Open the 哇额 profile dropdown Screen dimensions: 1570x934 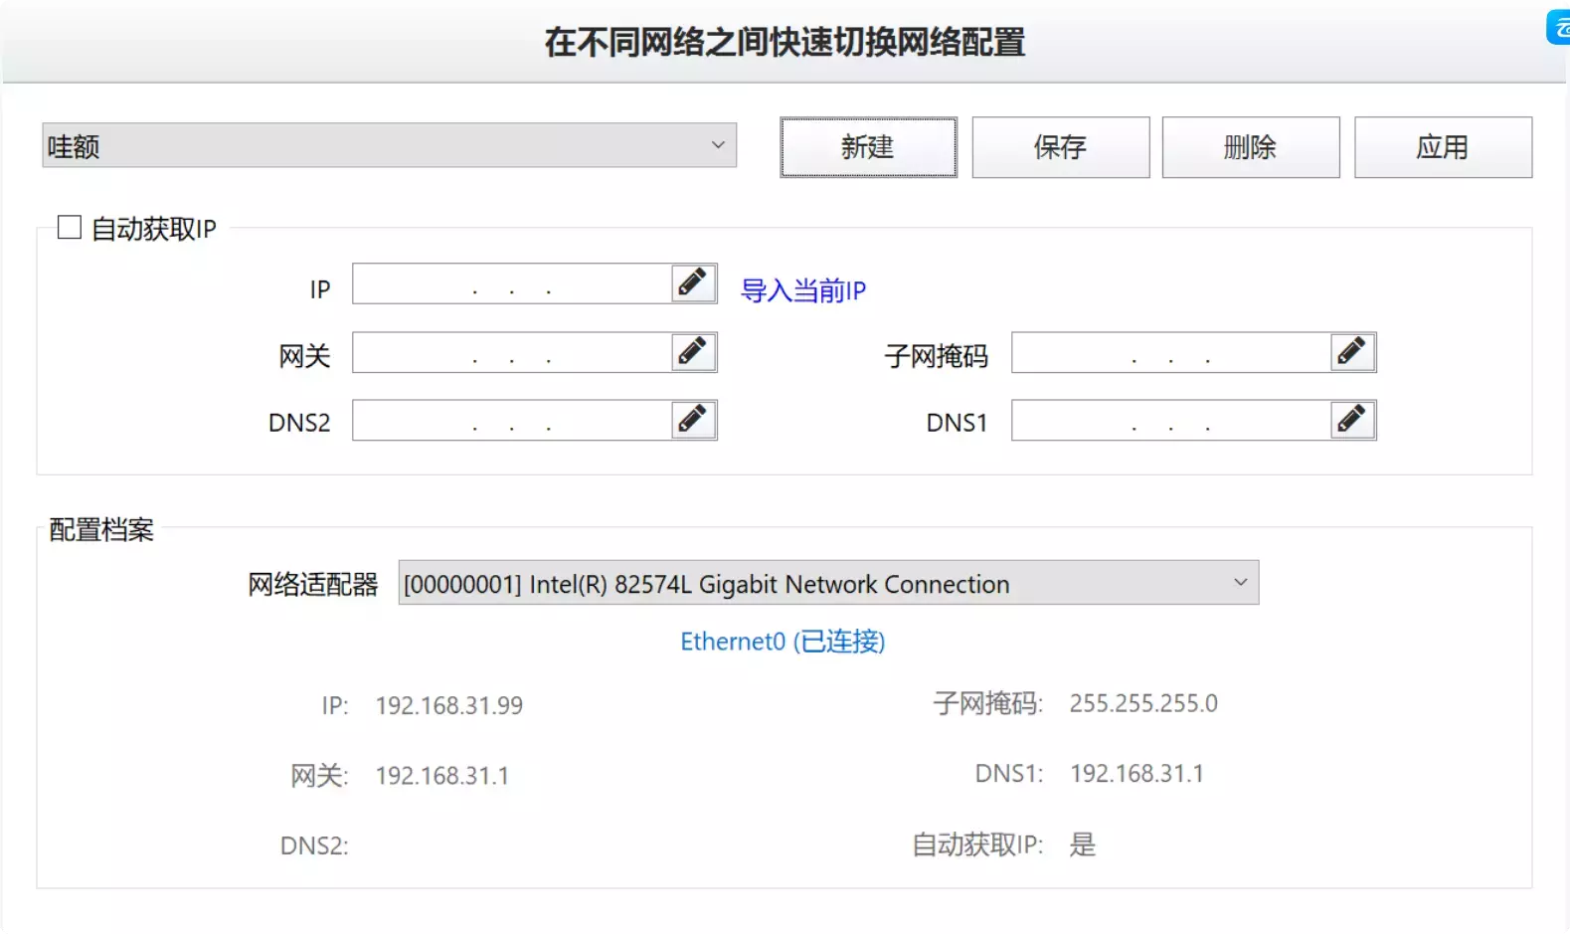389,145
